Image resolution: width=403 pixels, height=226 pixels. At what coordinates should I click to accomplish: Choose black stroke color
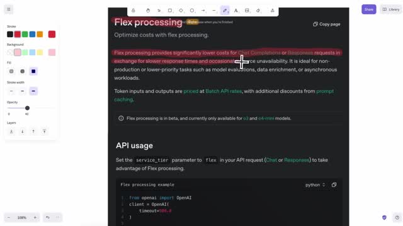point(10,34)
